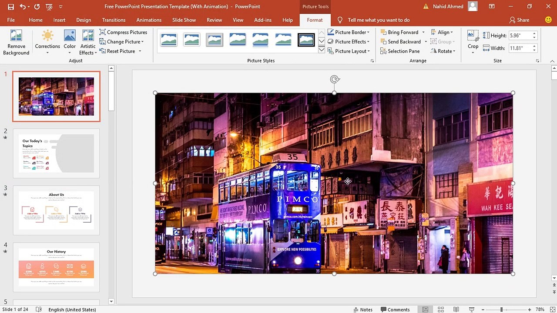Click the Share button
This screenshot has height=313, width=557.
[520, 20]
